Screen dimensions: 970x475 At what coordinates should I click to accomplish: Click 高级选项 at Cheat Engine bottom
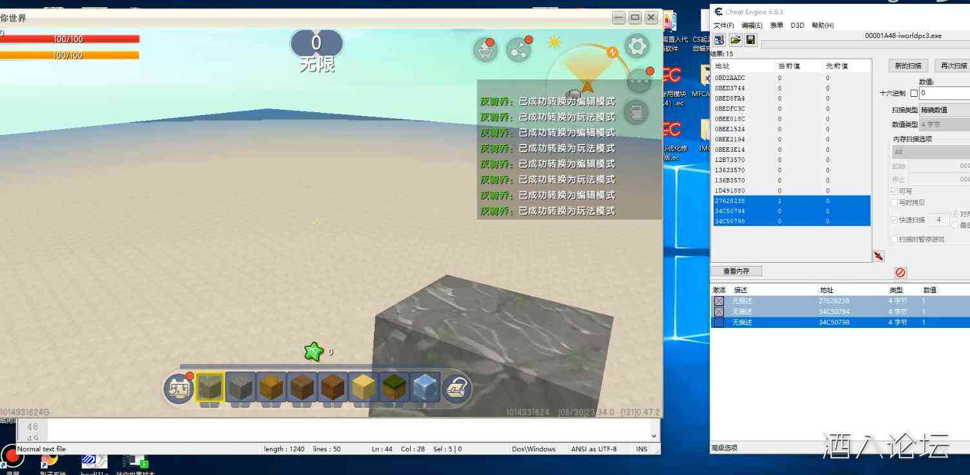click(x=725, y=448)
